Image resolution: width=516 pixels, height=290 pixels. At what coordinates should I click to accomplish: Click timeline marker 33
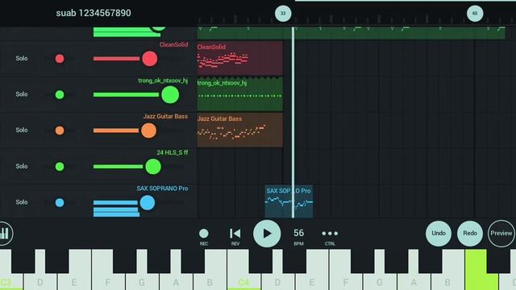[x=283, y=14]
